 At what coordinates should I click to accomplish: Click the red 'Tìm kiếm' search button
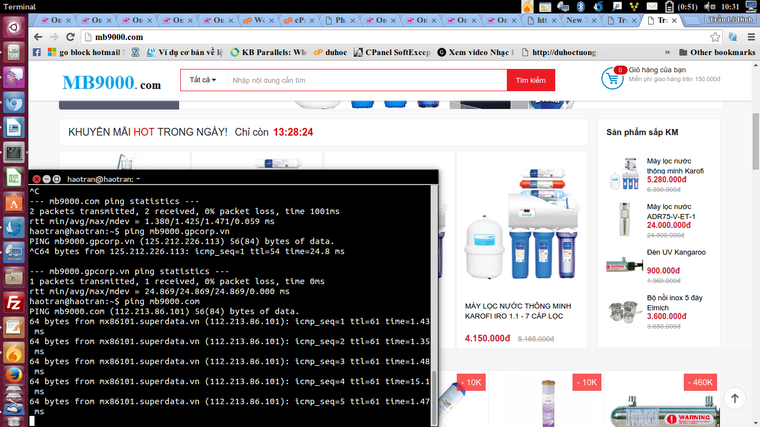(x=531, y=80)
